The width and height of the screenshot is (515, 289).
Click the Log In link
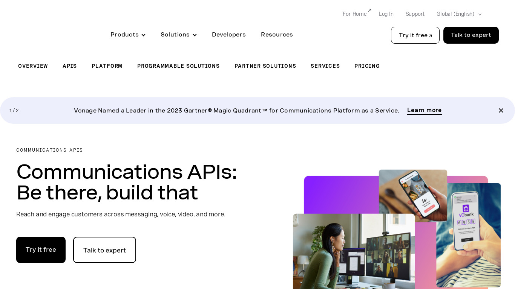pos(386,14)
